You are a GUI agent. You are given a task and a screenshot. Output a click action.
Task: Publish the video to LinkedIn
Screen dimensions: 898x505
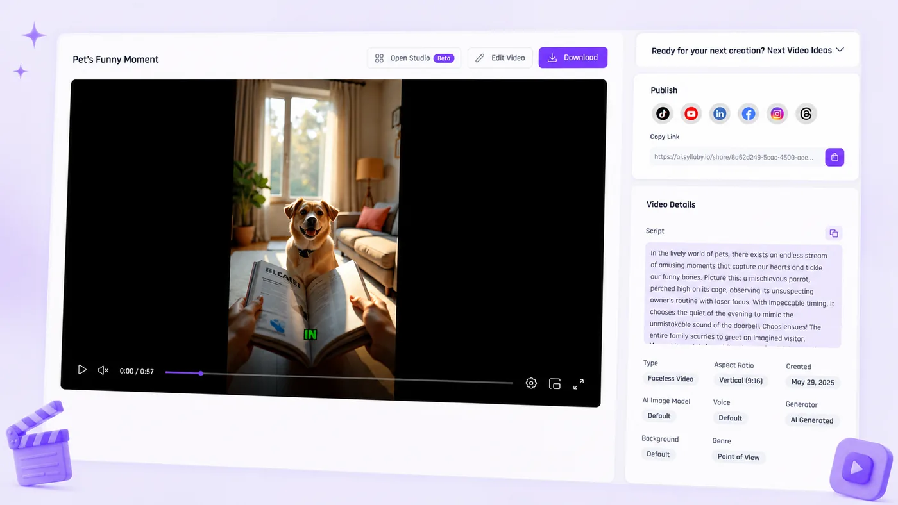coord(720,114)
